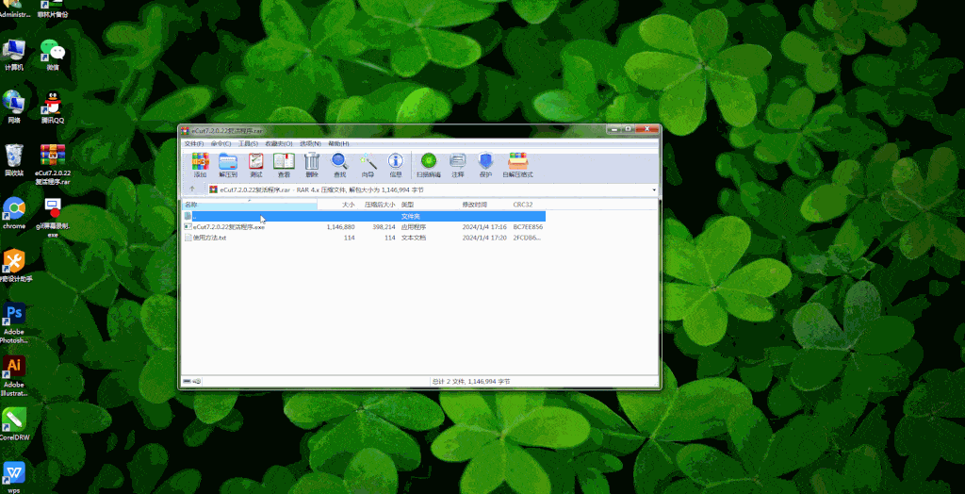Select the parent folder ".." row
965x494 pixels.
point(365,216)
